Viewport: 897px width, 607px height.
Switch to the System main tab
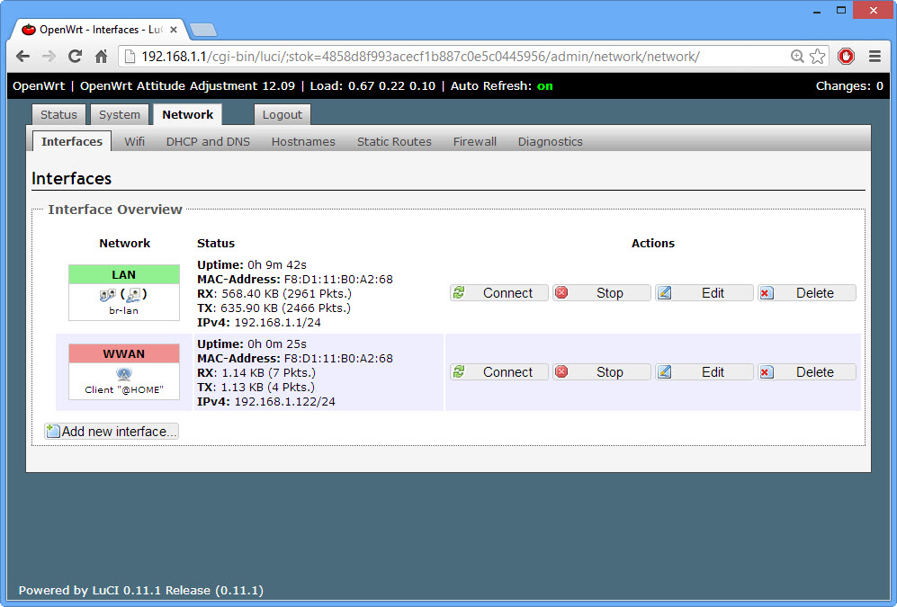pos(120,114)
